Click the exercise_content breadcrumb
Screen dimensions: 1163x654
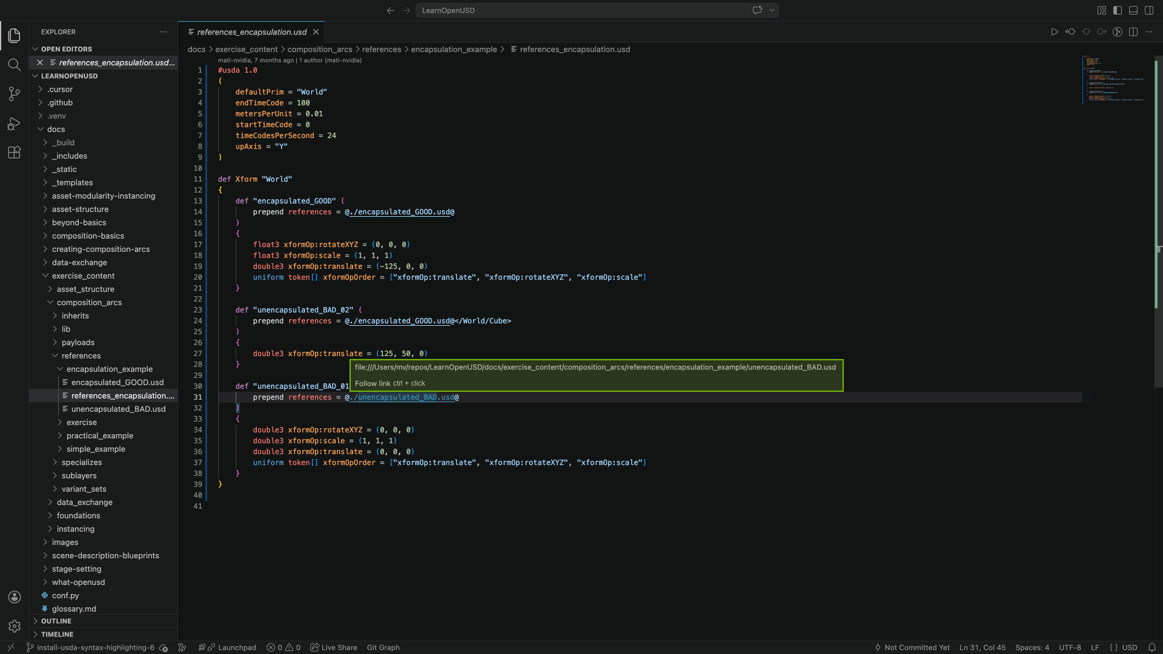pyautogui.click(x=246, y=50)
